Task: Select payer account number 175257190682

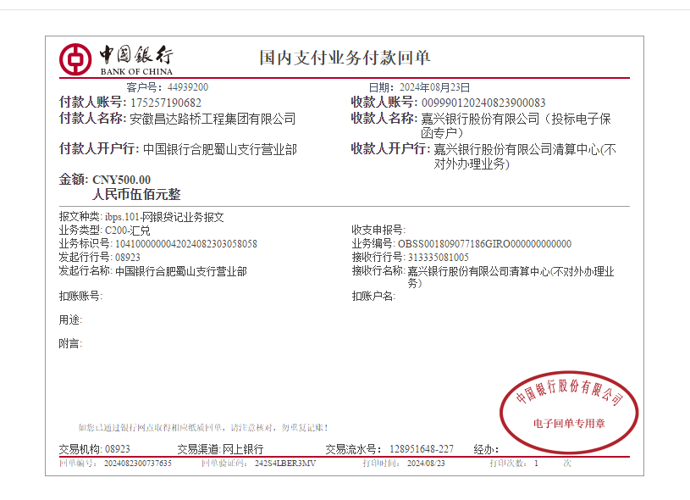Action: point(165,103)
